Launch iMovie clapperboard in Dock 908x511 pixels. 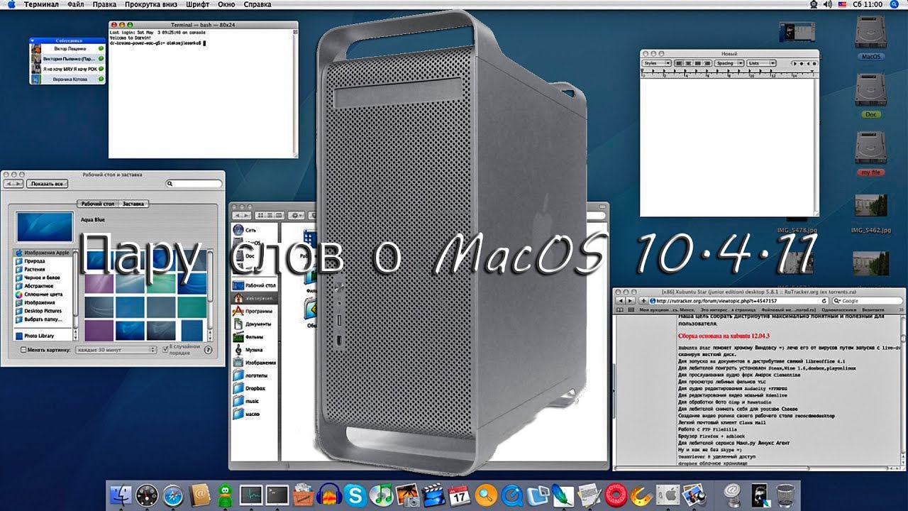433,495
